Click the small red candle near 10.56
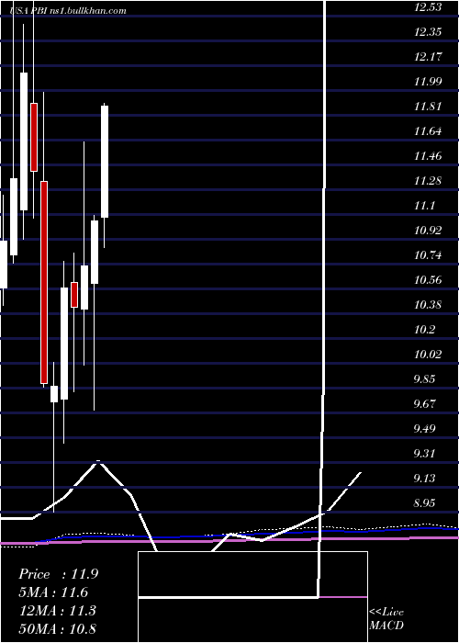Image resolution: width=459 pixels, height=643 pixels. pos(74,295)
